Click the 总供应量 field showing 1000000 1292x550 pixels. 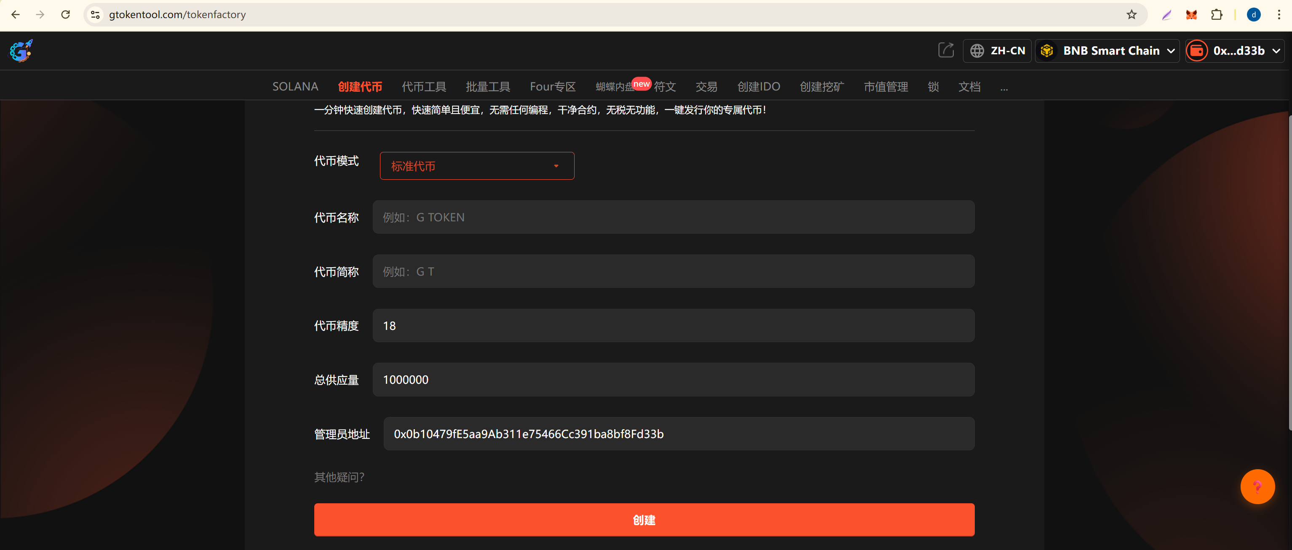[673, 380]
